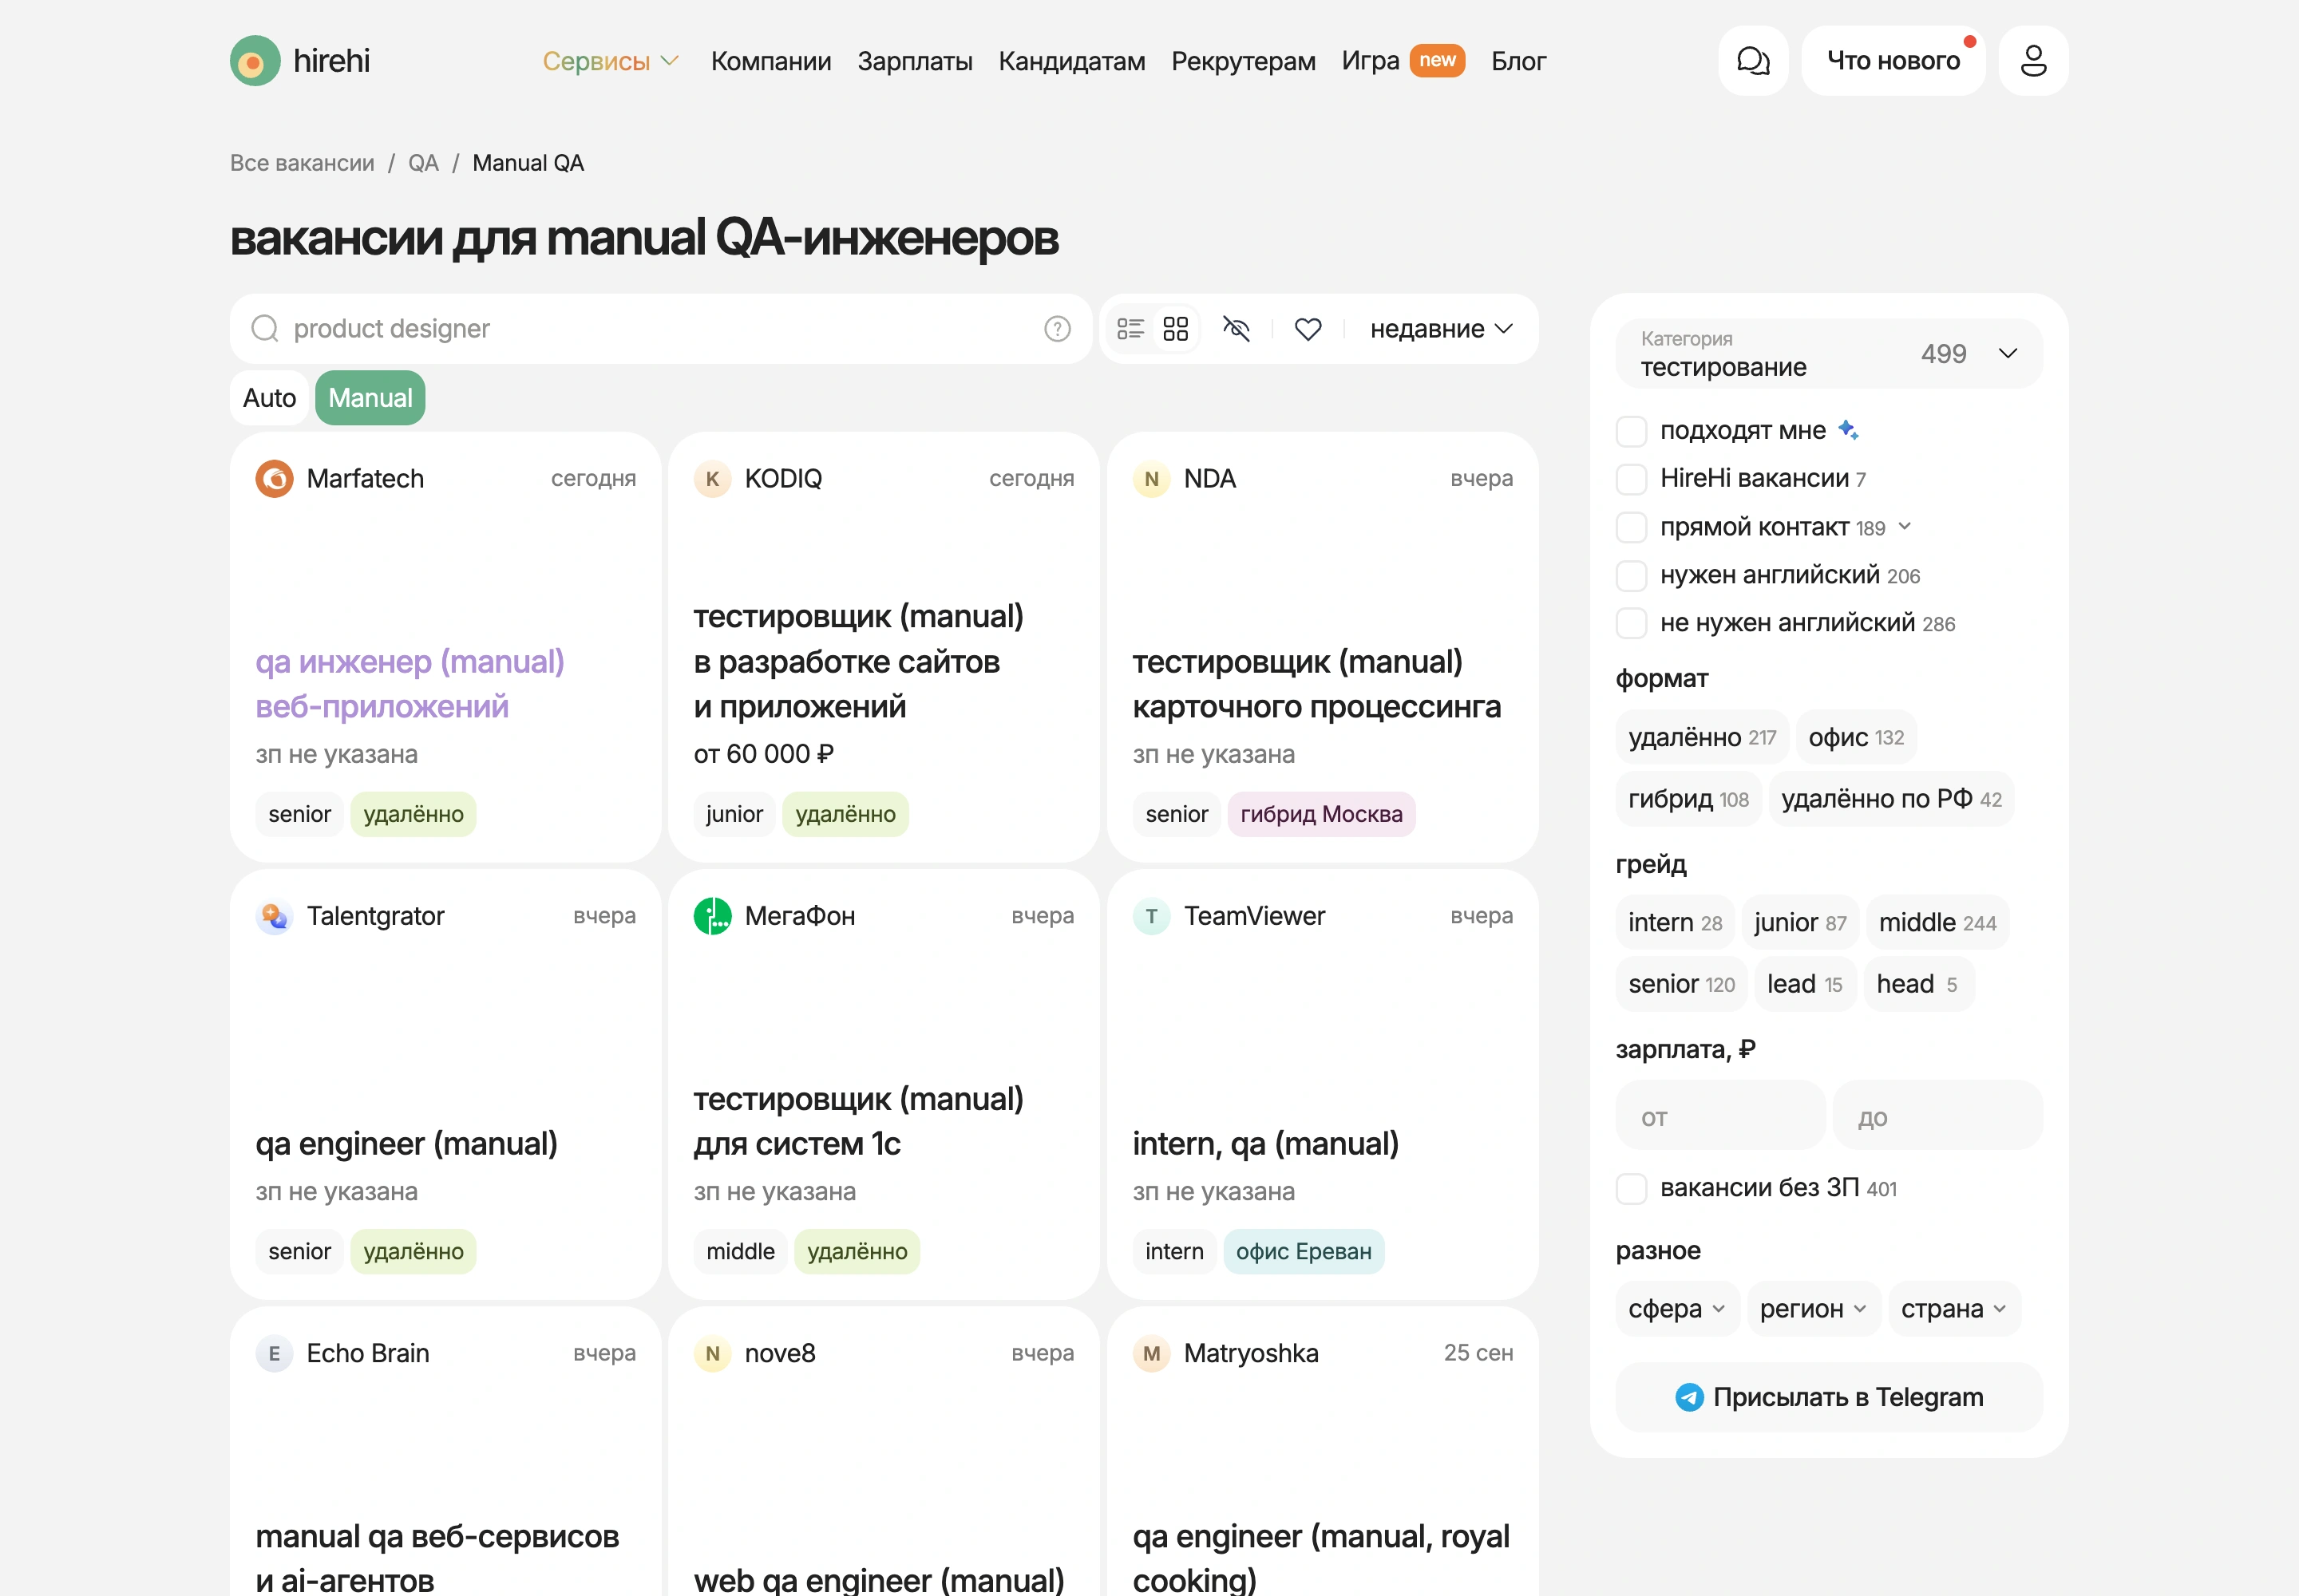Click the new badge beside Игра
The width and height of the screenshot is (2299, 1596).
[x=1438, y=60]
